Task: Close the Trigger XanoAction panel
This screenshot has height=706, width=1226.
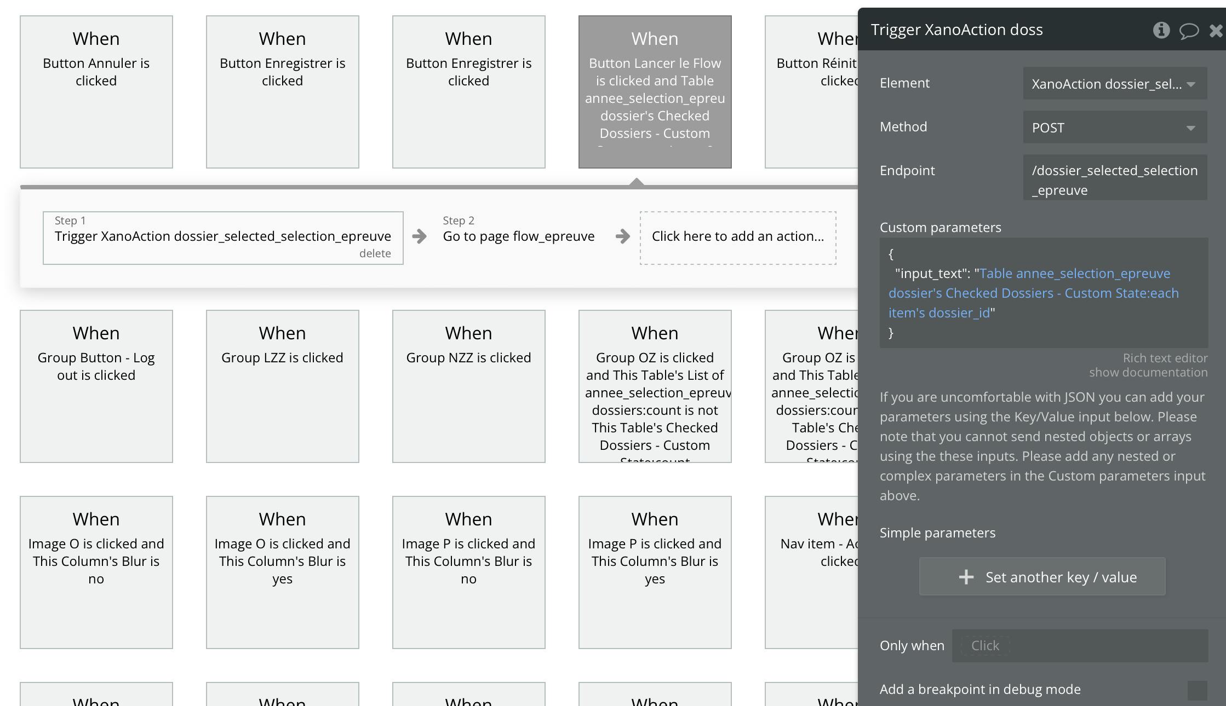Action: pyautogui.click(x=1216, y=31)
